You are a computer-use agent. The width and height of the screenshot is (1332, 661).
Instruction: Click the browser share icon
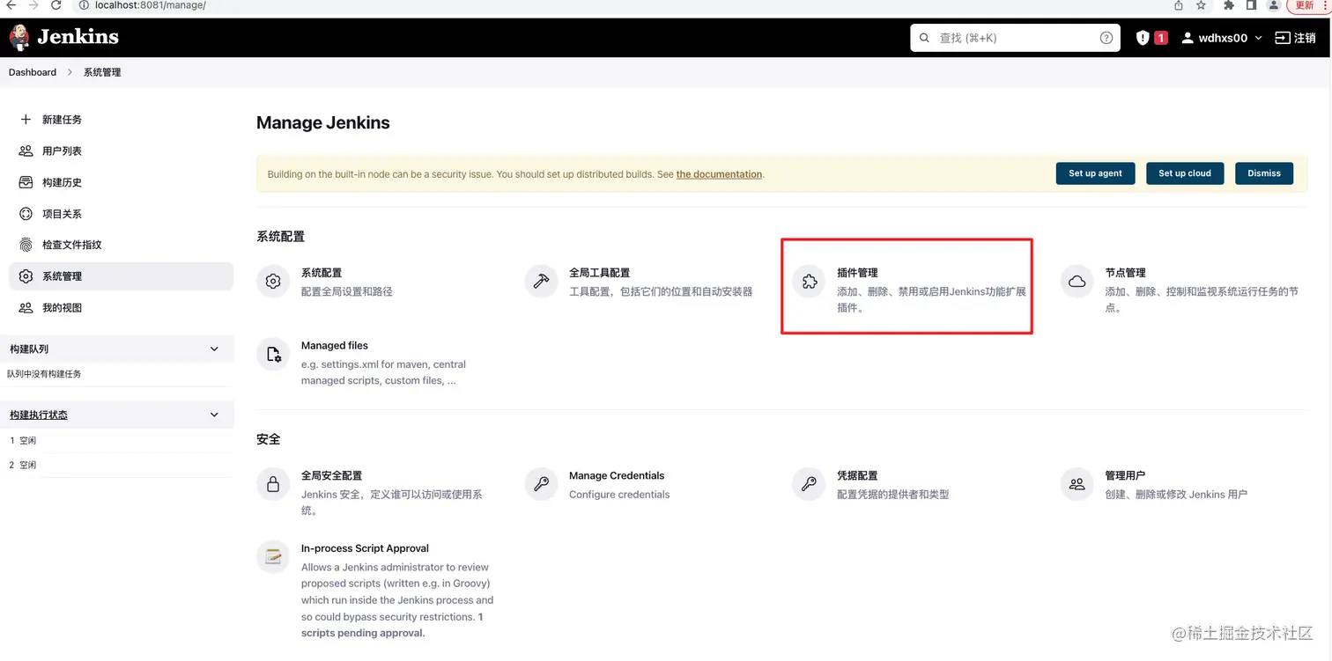pos(1179,5)
